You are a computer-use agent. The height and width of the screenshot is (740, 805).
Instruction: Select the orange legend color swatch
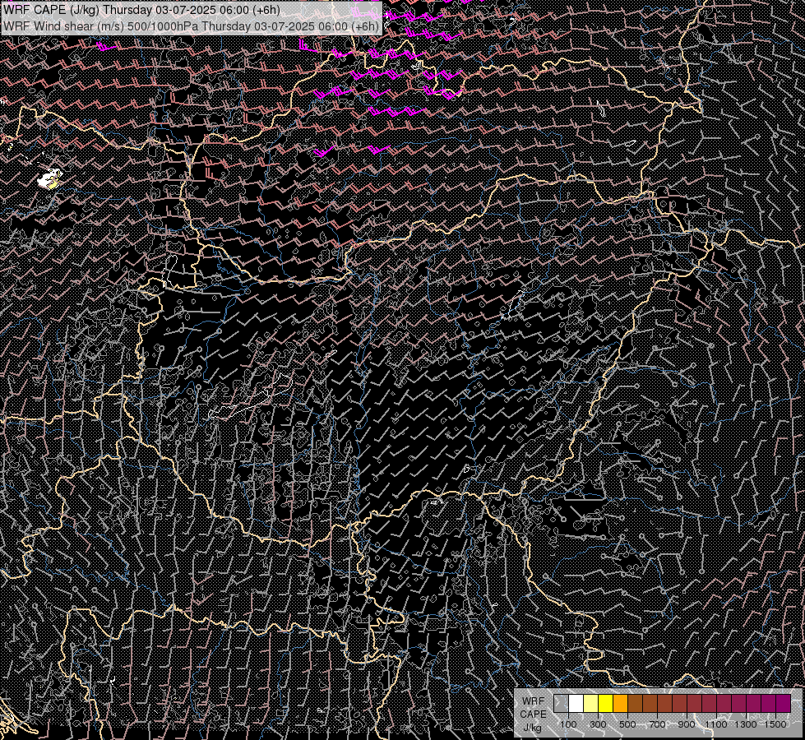(x=620, y=704)
